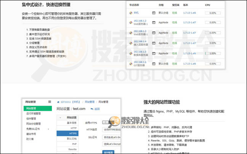Open the 192.168.1.6 node link
Viewport: 247px width, 154px height.
140,62
